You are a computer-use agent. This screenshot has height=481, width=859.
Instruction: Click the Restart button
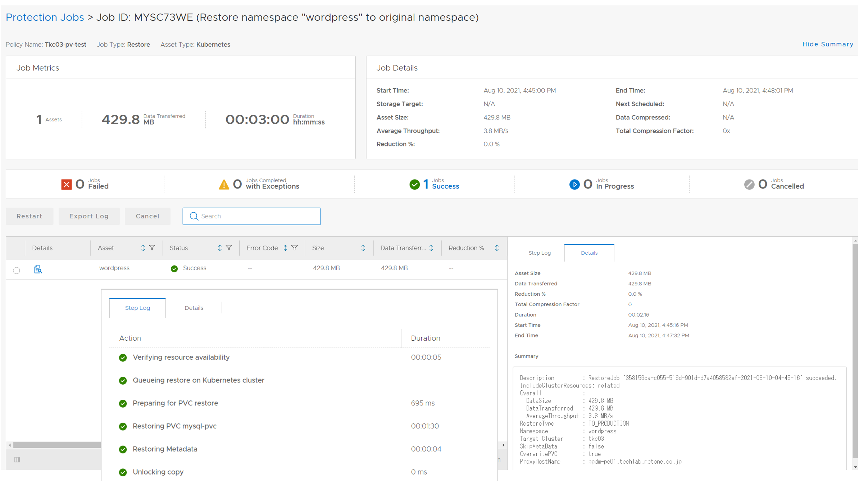[29, 216]
